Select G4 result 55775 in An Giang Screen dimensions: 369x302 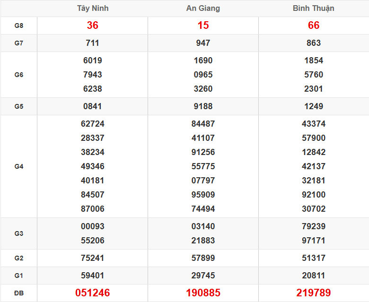203,166
